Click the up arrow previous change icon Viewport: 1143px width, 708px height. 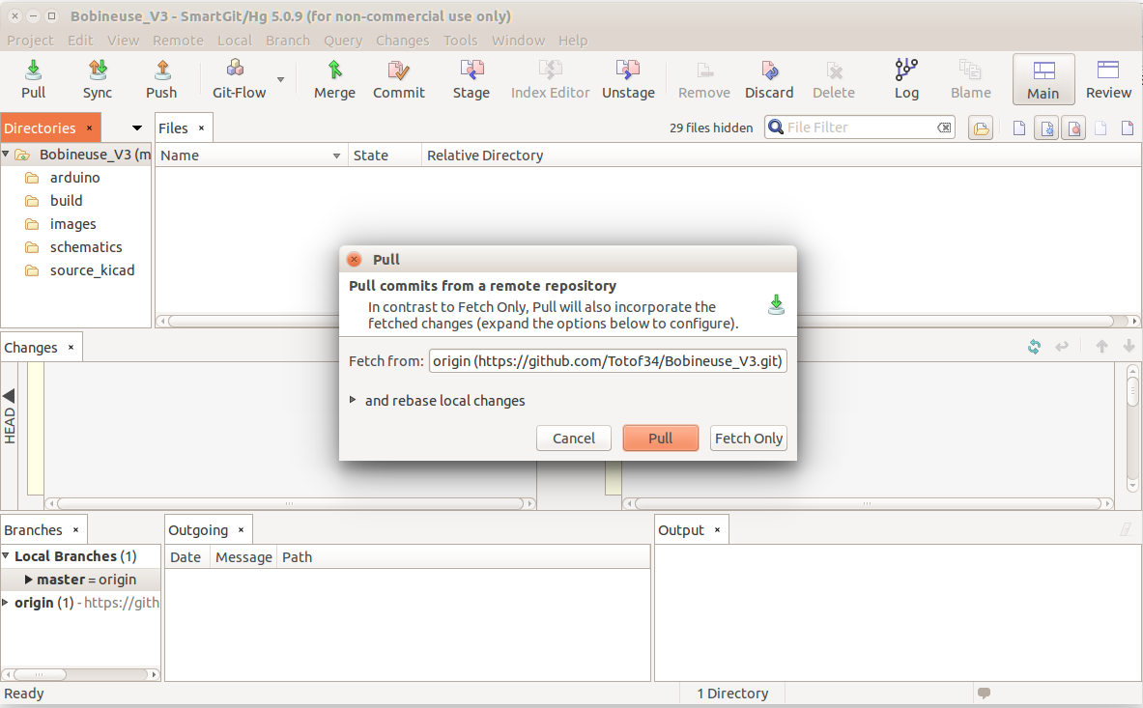1101,347
